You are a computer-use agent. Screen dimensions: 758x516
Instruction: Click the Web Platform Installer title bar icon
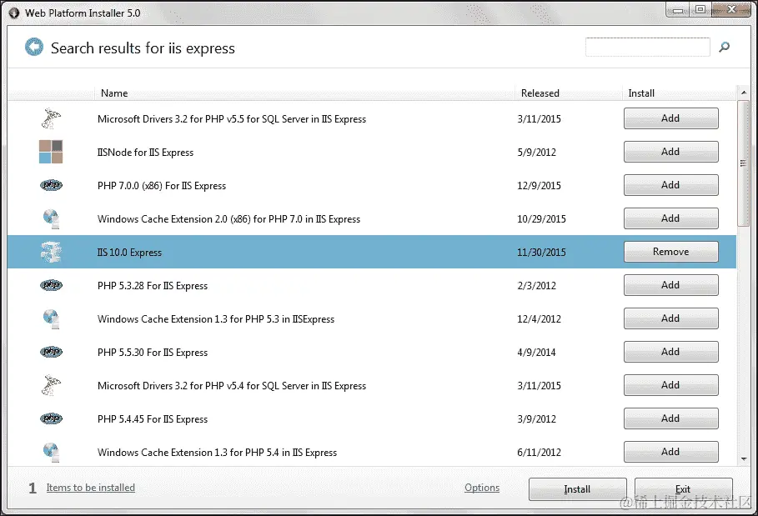coord(14,13)
